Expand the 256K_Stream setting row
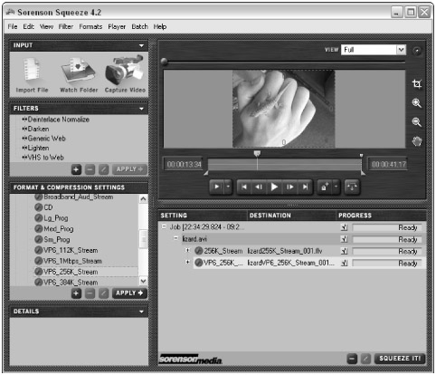Screen dimensions: 436x375 [187, 250]
